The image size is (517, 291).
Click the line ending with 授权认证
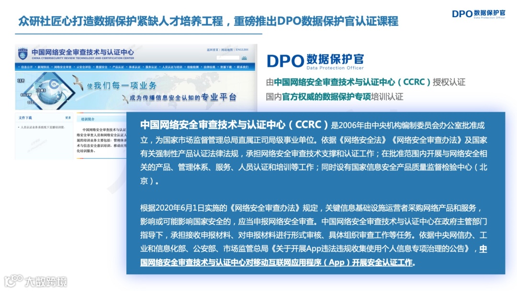coord(366,82)
